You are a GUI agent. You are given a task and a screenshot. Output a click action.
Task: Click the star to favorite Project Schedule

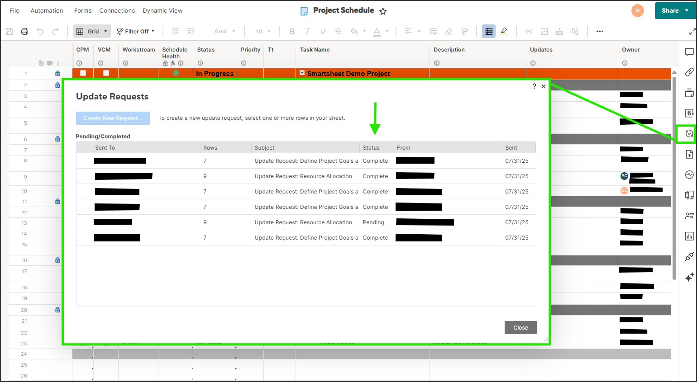coord(383,11)
